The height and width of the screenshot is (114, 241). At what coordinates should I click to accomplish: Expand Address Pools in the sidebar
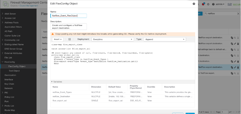tap(3, 22)
